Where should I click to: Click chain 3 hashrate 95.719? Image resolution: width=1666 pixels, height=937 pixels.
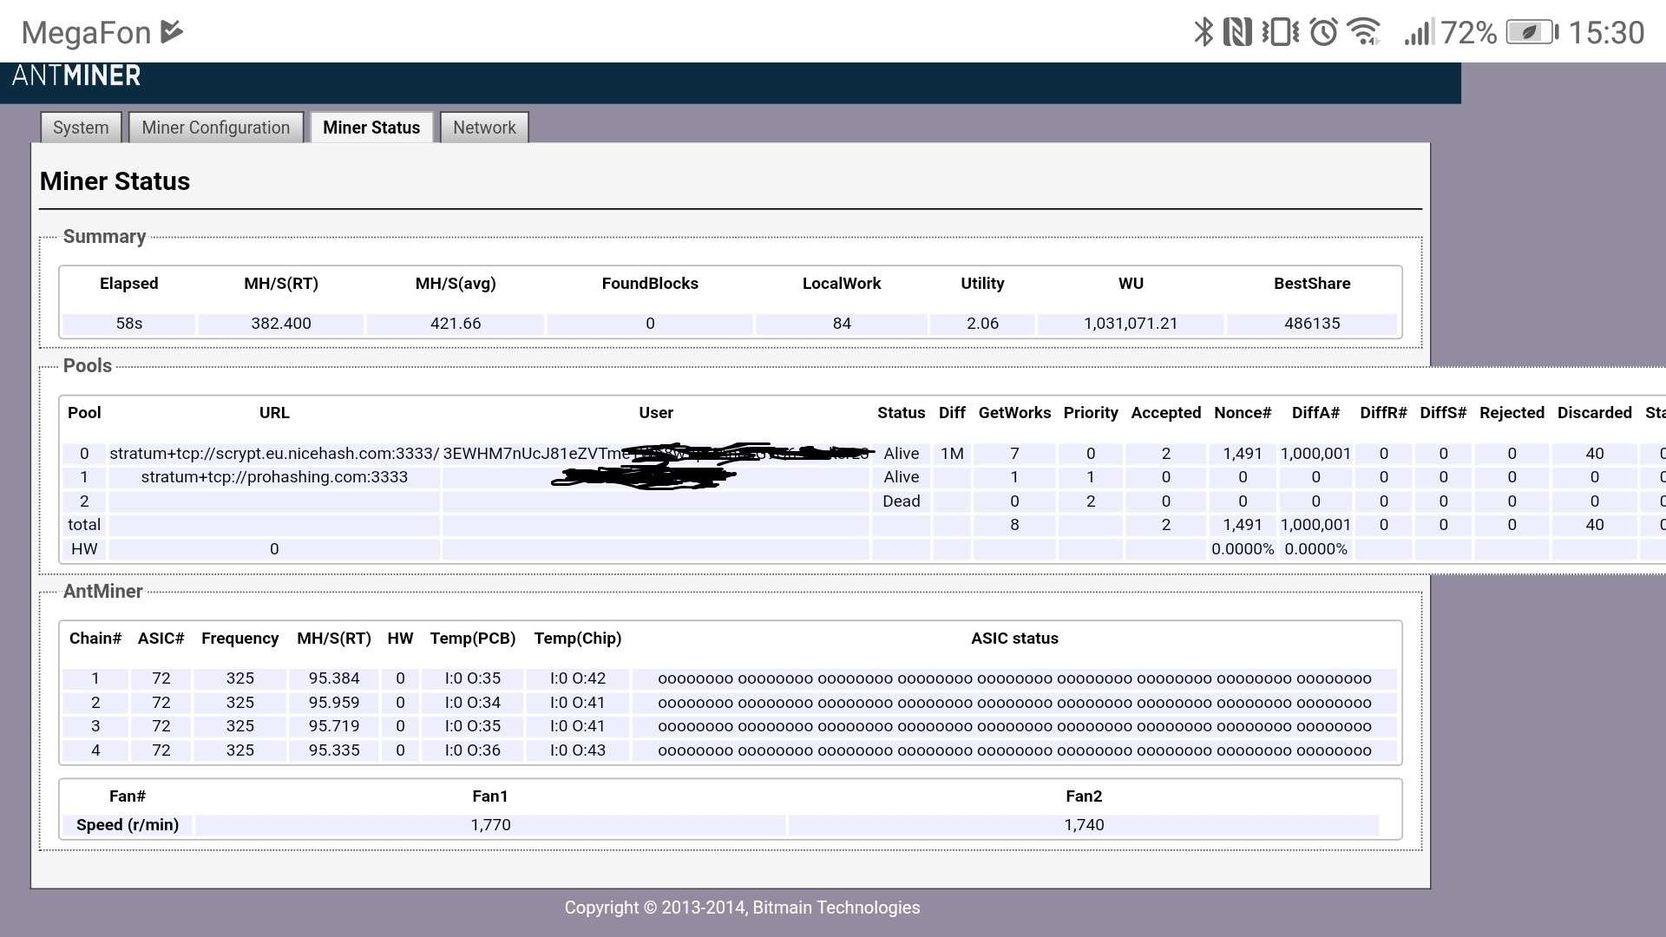[x=334, y=726]
